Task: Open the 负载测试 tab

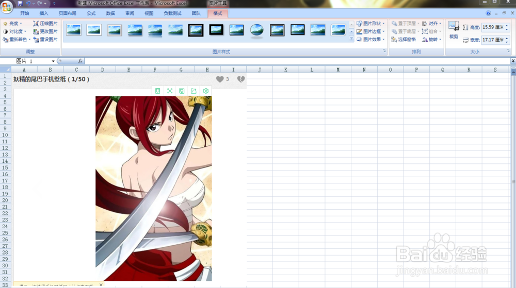Action: pyautogui.click(x=172, y=13)
